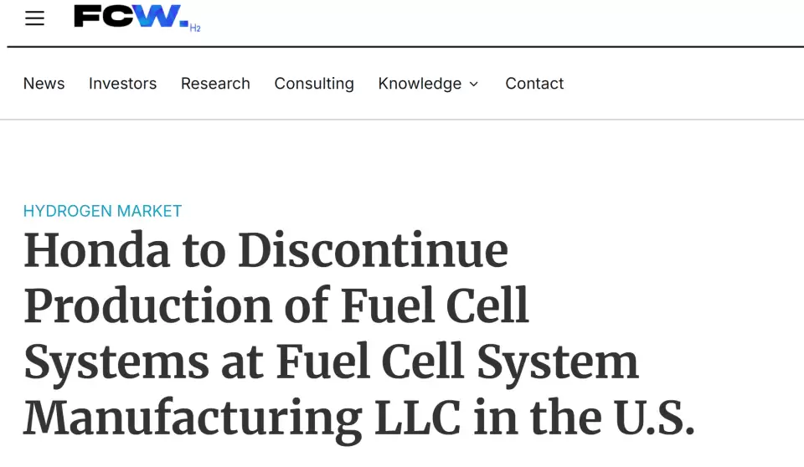Image resolution: width=804 pixels, height=467 pixels.
Task: Click the word Manufacturing in the headline
Action: [x=193, y=418]
